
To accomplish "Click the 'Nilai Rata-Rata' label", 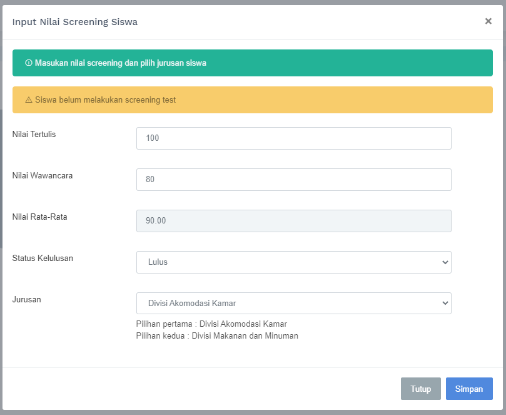I will tap(40, 217).
